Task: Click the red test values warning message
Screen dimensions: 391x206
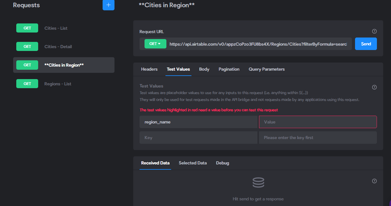Action: pyautogui.click(x=209, y=110)
